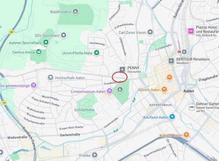Screen dimensions: 219x161
Task: Click inside the red circled area
Action: tap(120, 77)
